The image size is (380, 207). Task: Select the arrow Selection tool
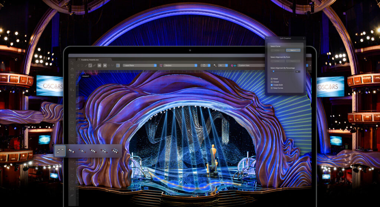[72, 63]
